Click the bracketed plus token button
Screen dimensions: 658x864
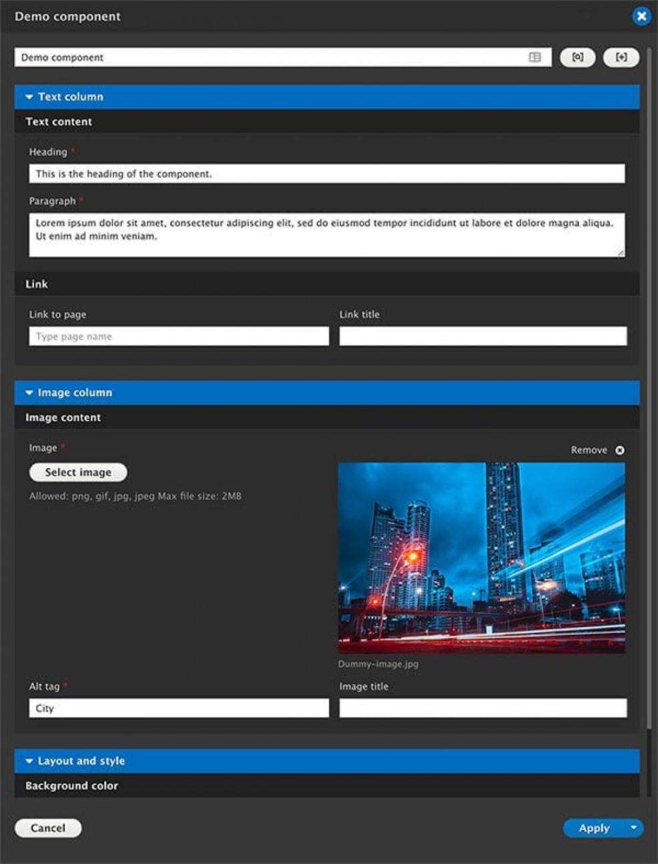pos(621,57)
